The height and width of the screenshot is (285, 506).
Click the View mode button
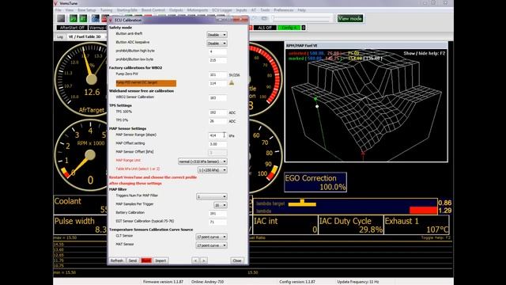[x=350, y=18]
